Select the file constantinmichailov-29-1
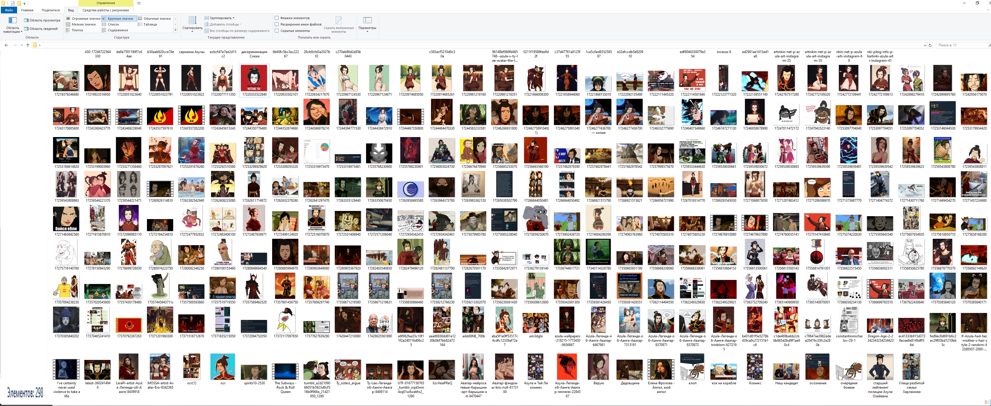This screenshot has height=406, width=991. [849, 325]
